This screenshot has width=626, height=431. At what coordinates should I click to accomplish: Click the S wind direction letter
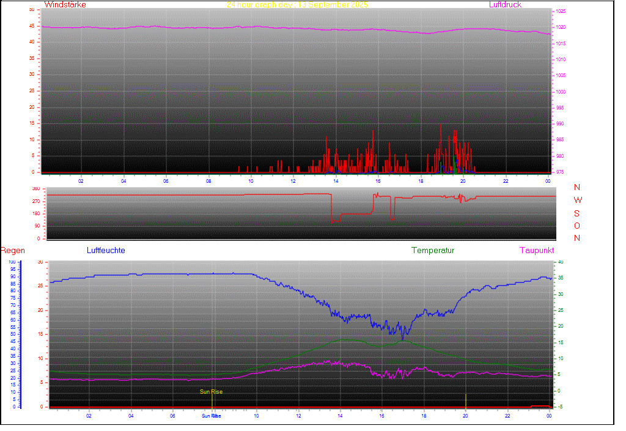577,213
